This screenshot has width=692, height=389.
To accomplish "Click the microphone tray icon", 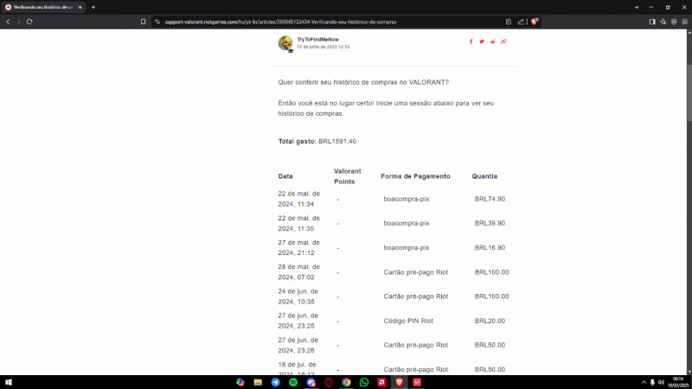I will [x=652, y=382].
